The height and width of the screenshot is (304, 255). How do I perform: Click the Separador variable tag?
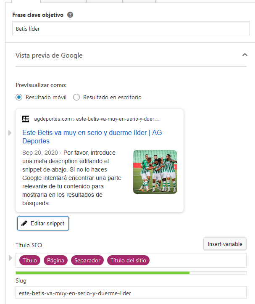(x=87, y=260)
